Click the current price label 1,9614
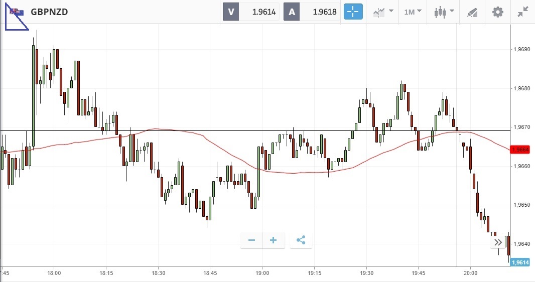Viewport: 535px width, 282px height. click(x=519, y=262)
